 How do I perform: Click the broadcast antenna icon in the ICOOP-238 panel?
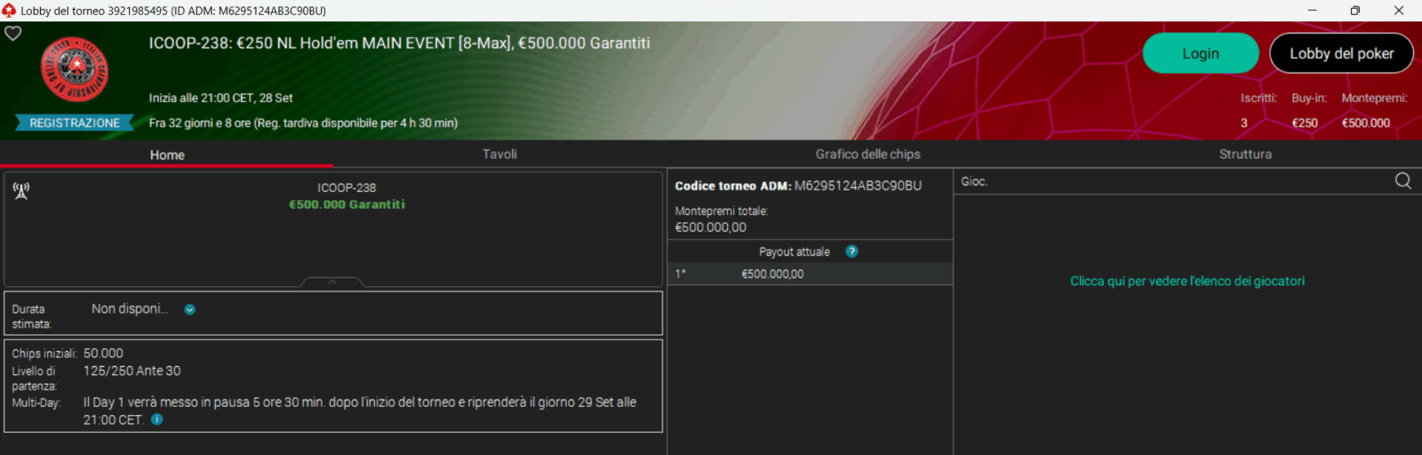tap(21, 191)
